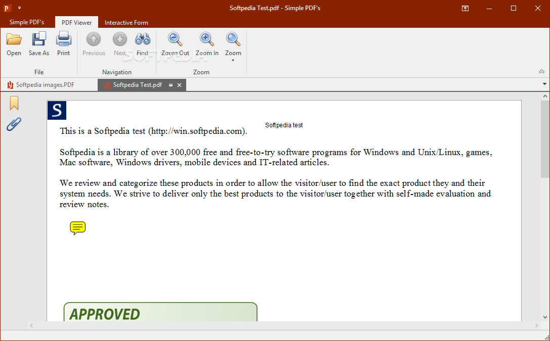The width and height of the screenshot is (550, 341).
Task: Show the bookmarks panel icon
Action: pyautogui.click(x=14, y=103)
